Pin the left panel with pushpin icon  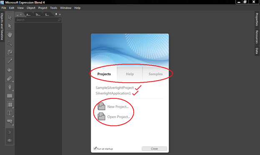click(x=56, y=15)
